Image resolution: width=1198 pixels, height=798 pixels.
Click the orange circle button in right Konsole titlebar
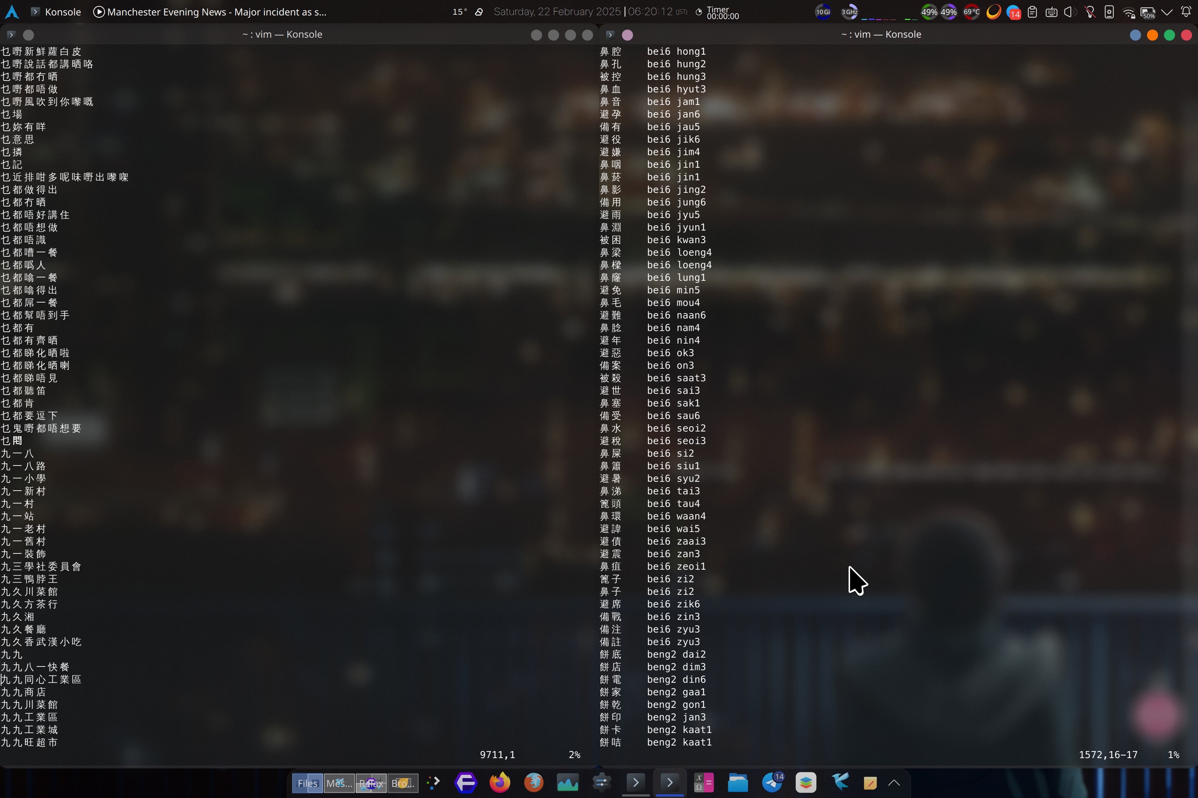[1152, 35]
